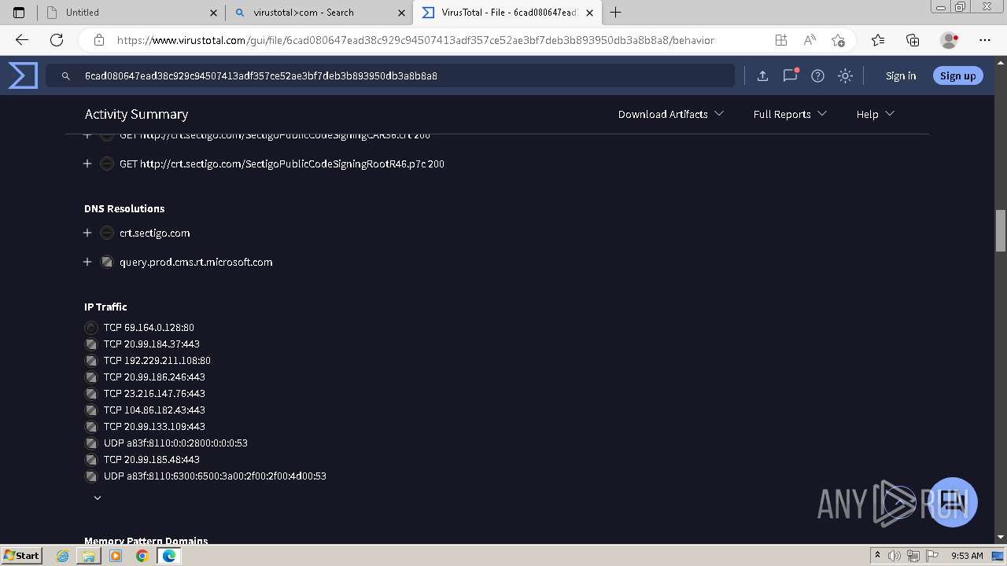Expand the query.prod.cms.rt.microsoft.com DNS entry
Image resolution: width=1007 pixels, height=566 pixels.
coord(87,262)
